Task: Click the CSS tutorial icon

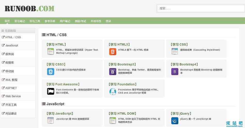Action: [x=175, y=51]
